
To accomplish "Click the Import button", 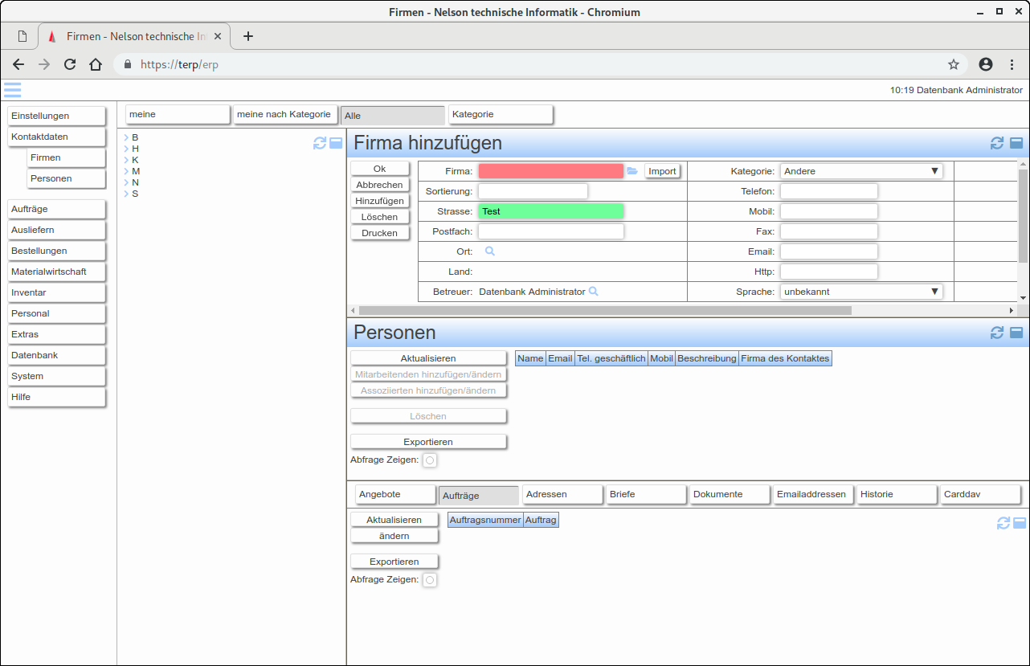I will (662, 171).
